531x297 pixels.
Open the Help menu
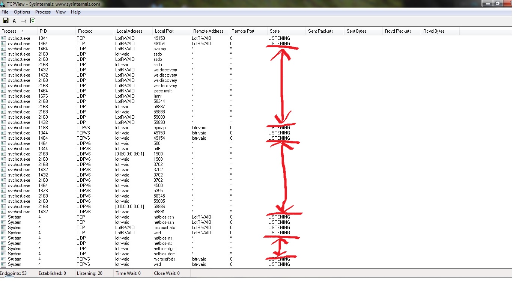point(76,12)
